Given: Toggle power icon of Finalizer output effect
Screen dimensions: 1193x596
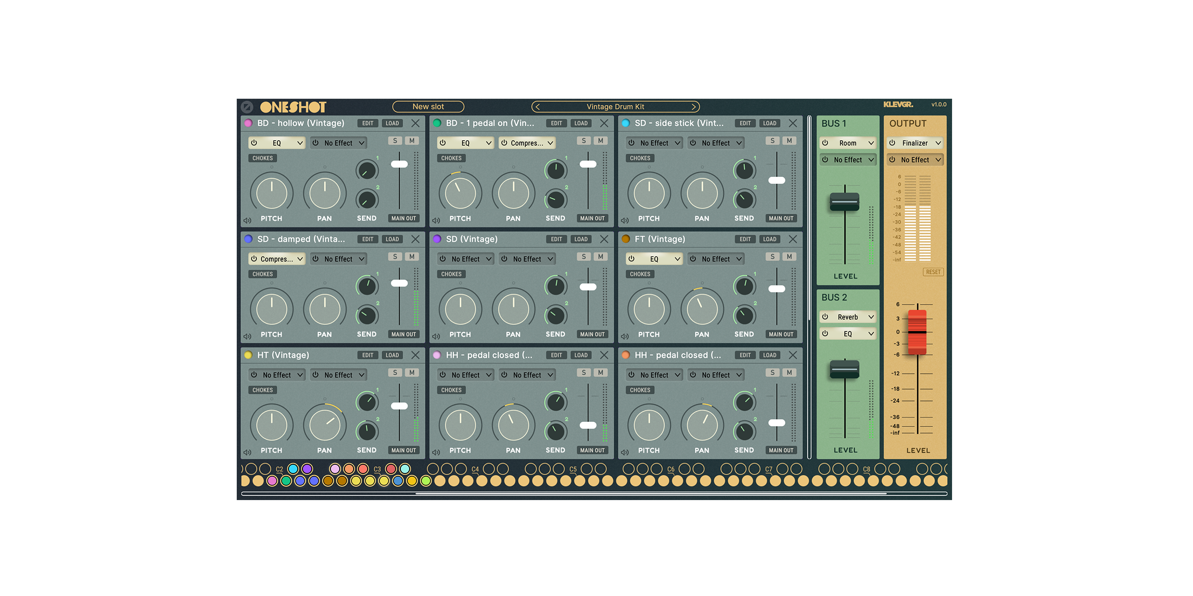Looking at the screenshot, I should (x=892, y=143).
